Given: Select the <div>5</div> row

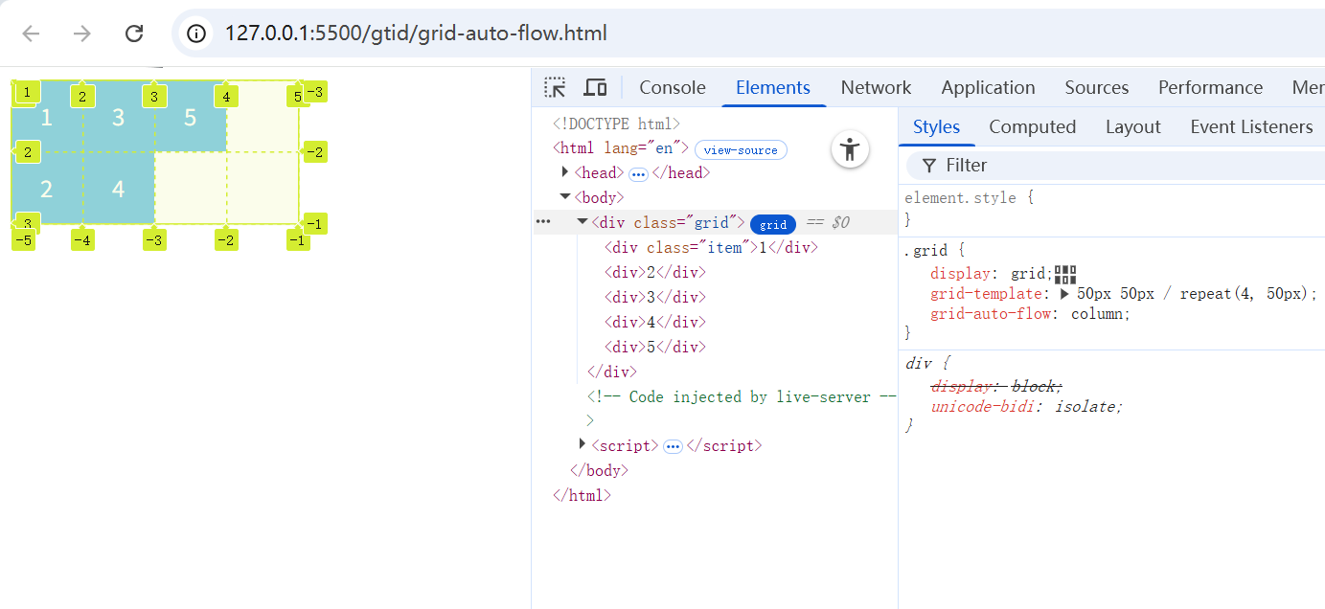Looking at the screenshot, I should pyautogui.click(x=654, y=347).
